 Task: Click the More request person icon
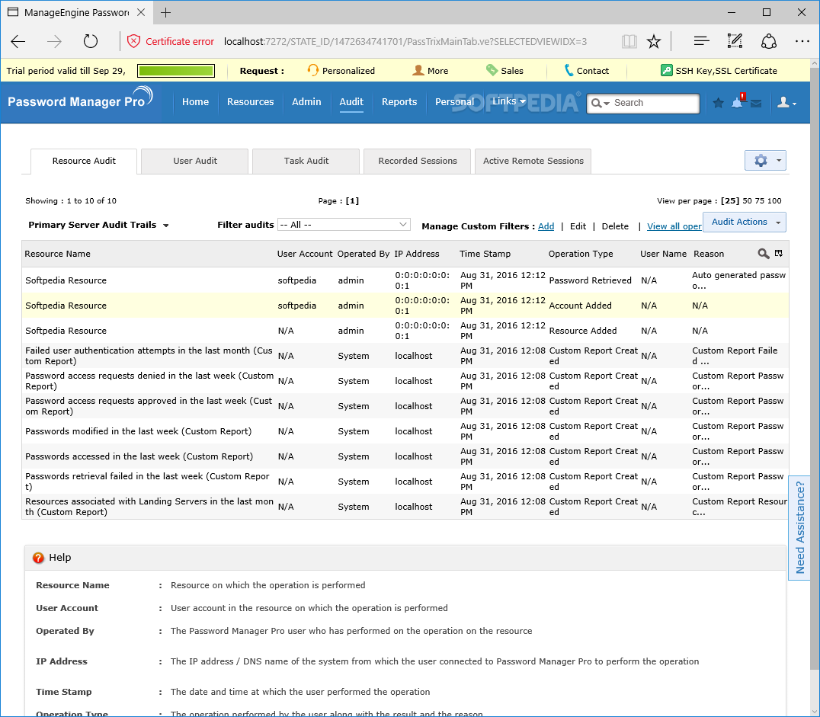pos(418,70)
